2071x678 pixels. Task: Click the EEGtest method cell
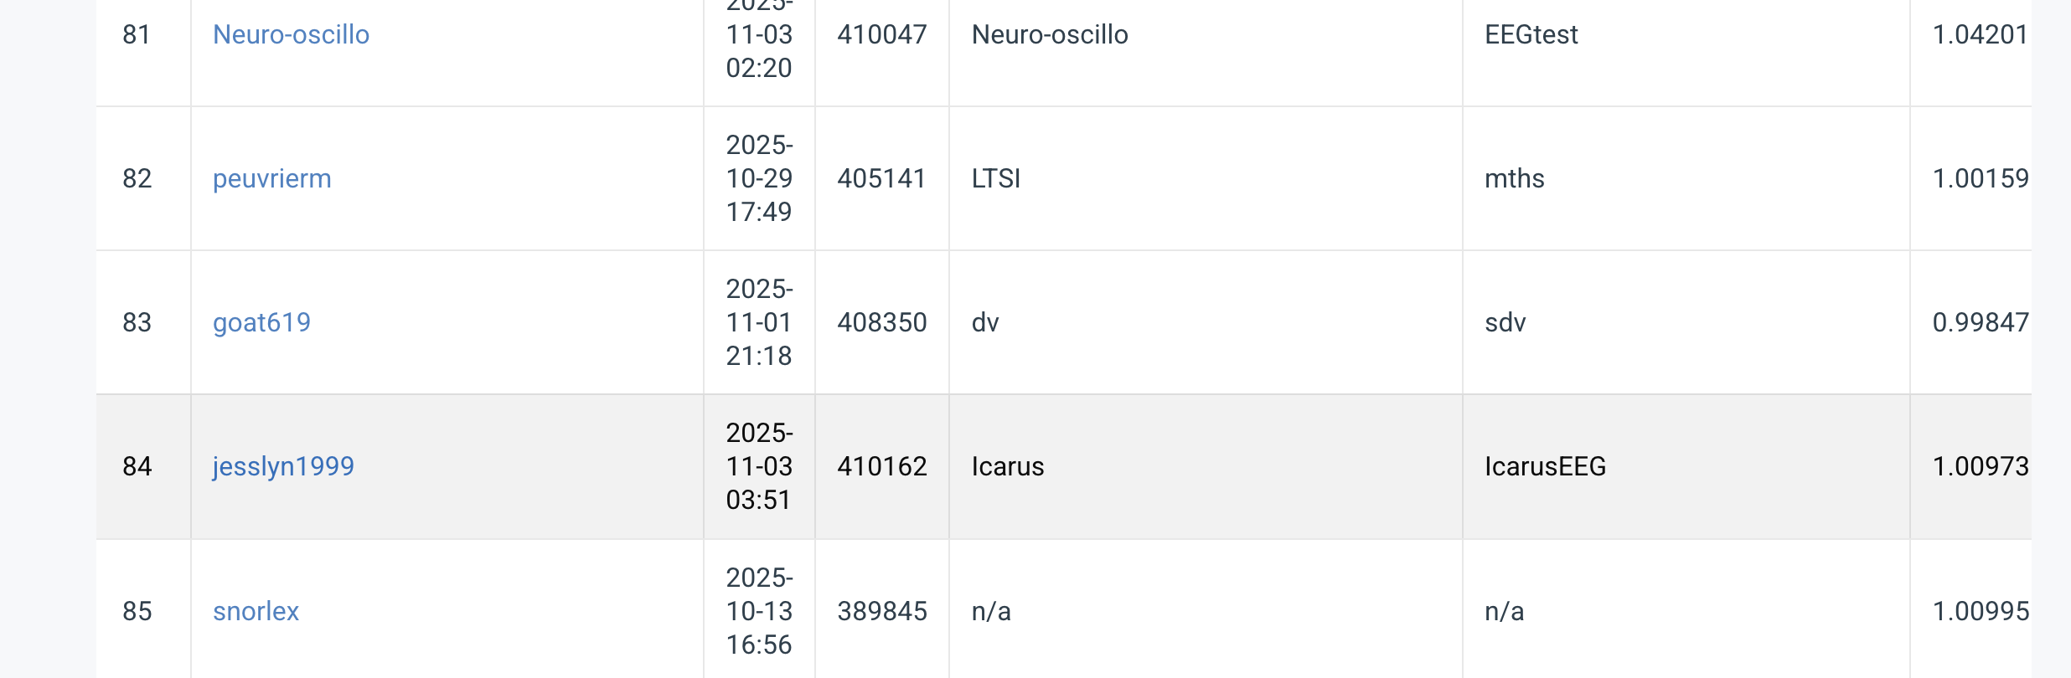click(x=1531, y=34)
